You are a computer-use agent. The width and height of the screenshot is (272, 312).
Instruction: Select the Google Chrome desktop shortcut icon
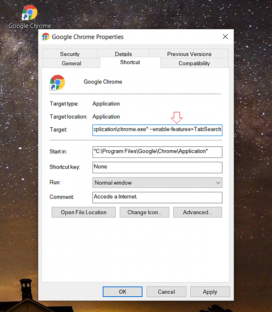(30, 12)
